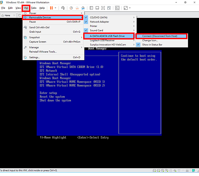199x176 pixels.
Task: Open the teal message log status icon
Action: pos(193,170)
